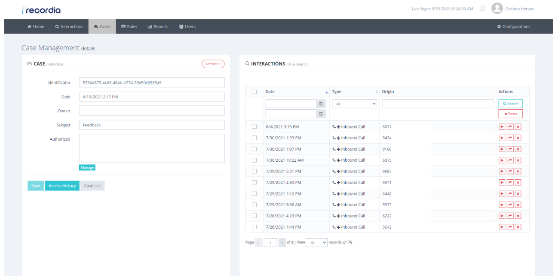Play the 7/28/2021 1:44 PM interaction
The image size is (558, 280).
point(502,227)
